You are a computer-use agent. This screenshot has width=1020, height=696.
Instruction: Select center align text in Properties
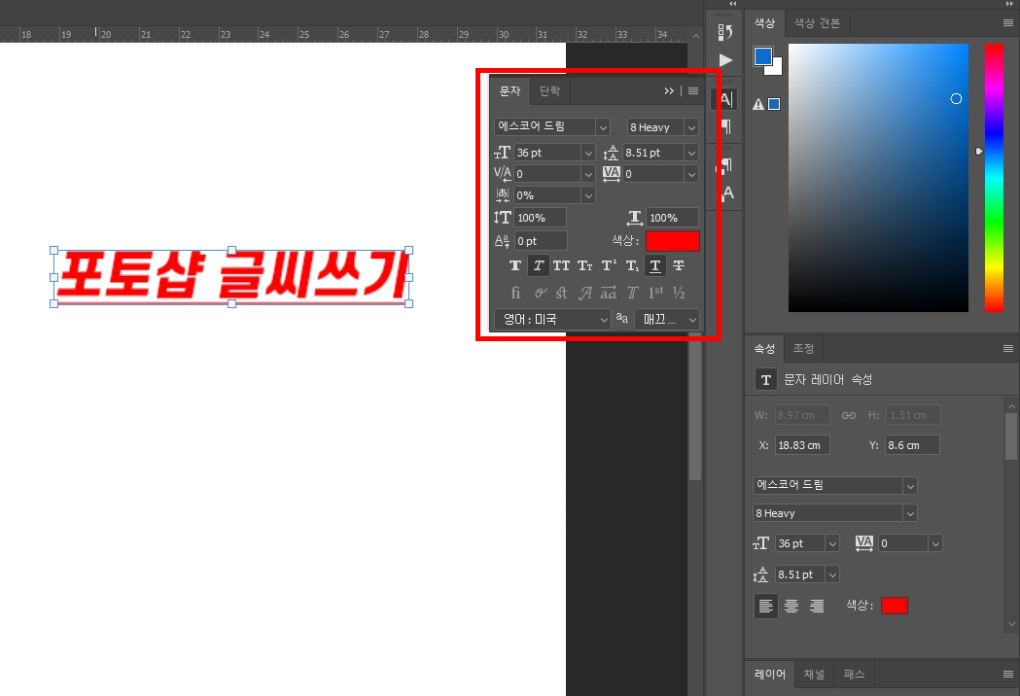point(791,607)
